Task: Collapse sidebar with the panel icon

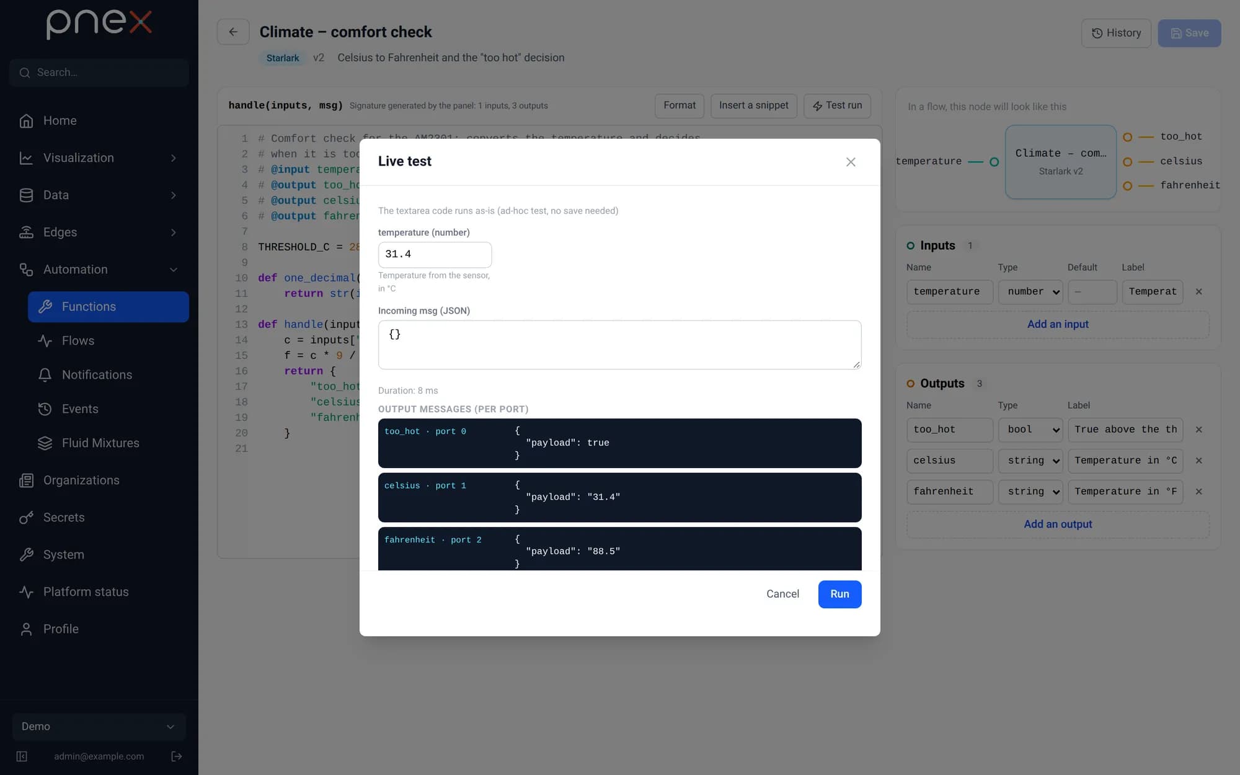Action: (x=22, y=756)
